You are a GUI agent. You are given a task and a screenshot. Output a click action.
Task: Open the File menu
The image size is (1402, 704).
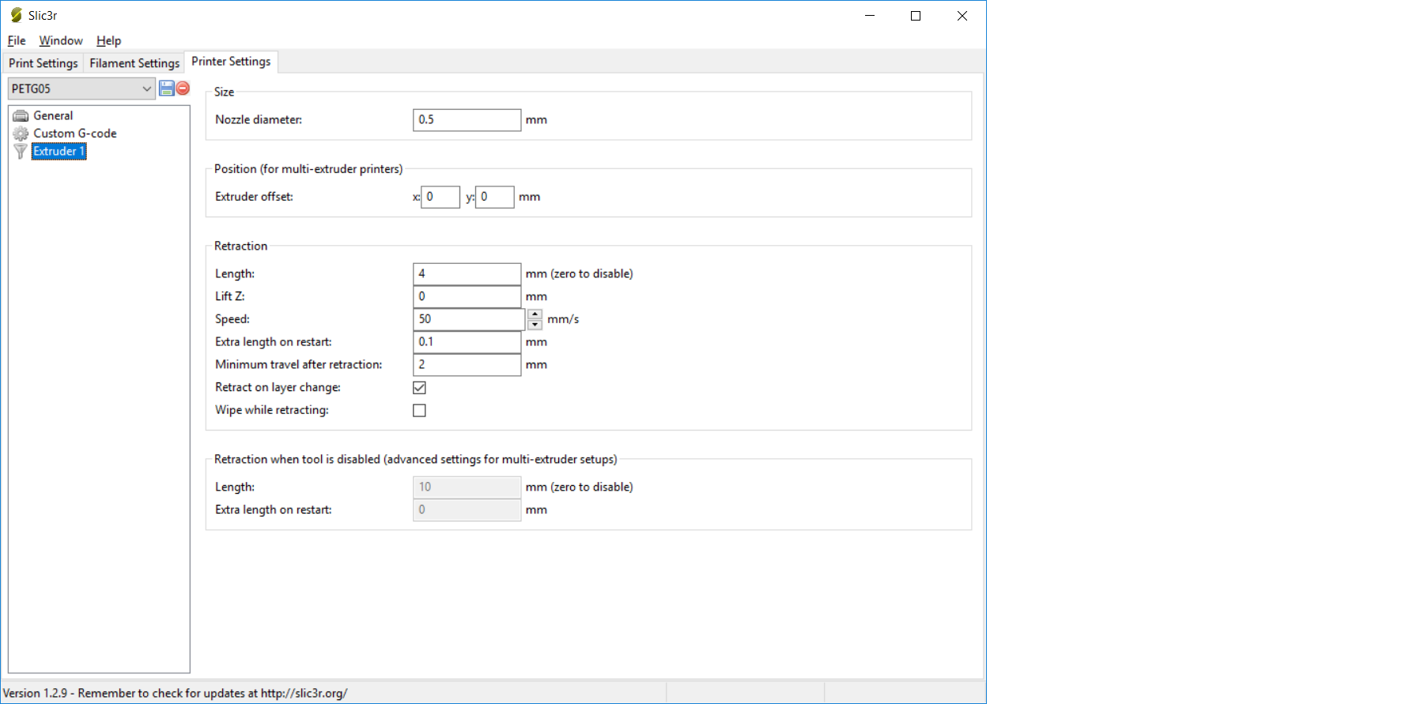pos(17,41)
